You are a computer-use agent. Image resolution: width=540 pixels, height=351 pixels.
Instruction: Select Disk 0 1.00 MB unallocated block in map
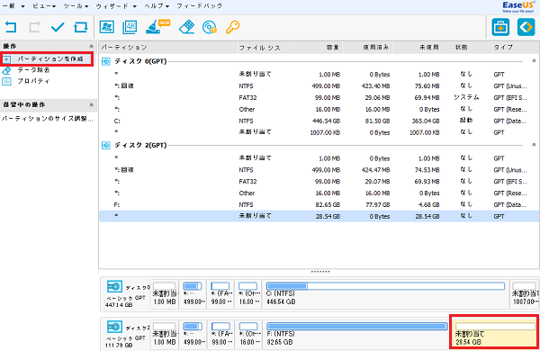pos(165,293)
